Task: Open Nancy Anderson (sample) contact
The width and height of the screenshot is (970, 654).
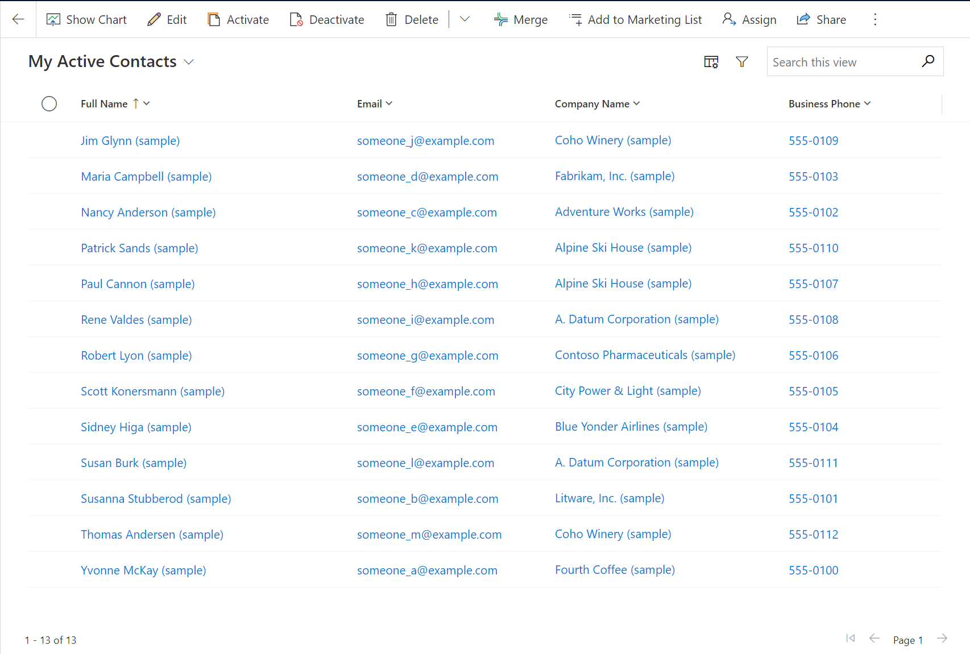Action: [148, 212]
